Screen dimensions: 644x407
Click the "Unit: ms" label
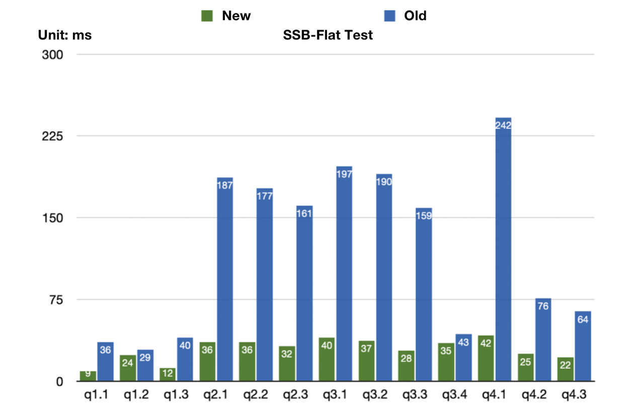click(65, 35)
